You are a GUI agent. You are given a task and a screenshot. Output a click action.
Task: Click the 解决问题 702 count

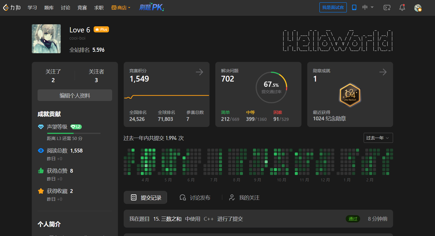[x=227, y=79]
